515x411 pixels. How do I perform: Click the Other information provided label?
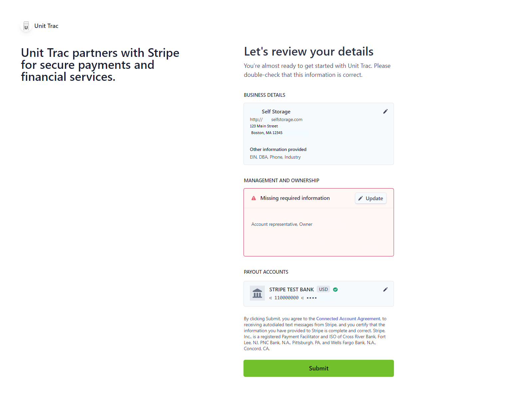(278, 149)
